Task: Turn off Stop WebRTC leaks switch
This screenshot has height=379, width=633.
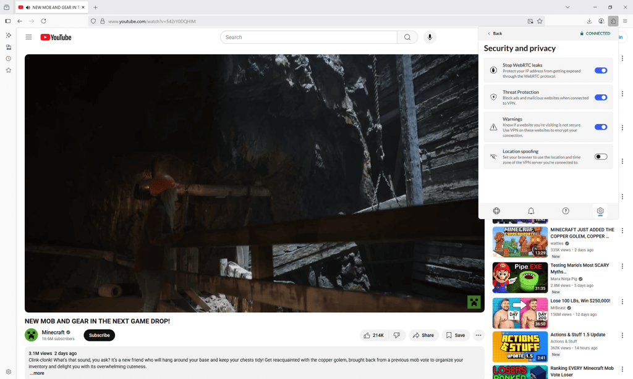Action: 601,70
